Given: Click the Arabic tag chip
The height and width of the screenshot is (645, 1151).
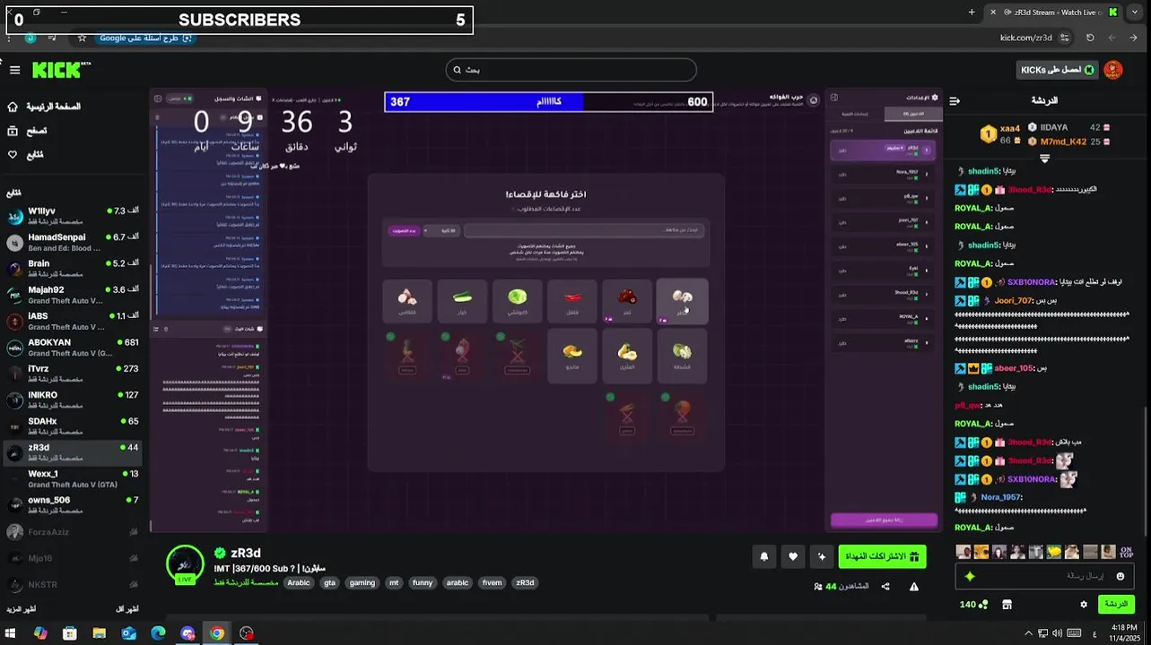Looking at the screenshot, I should [x=299, y=582].
